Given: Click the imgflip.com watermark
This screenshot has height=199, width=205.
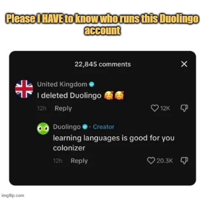Looking at the screenshot, I should point(13,195).
